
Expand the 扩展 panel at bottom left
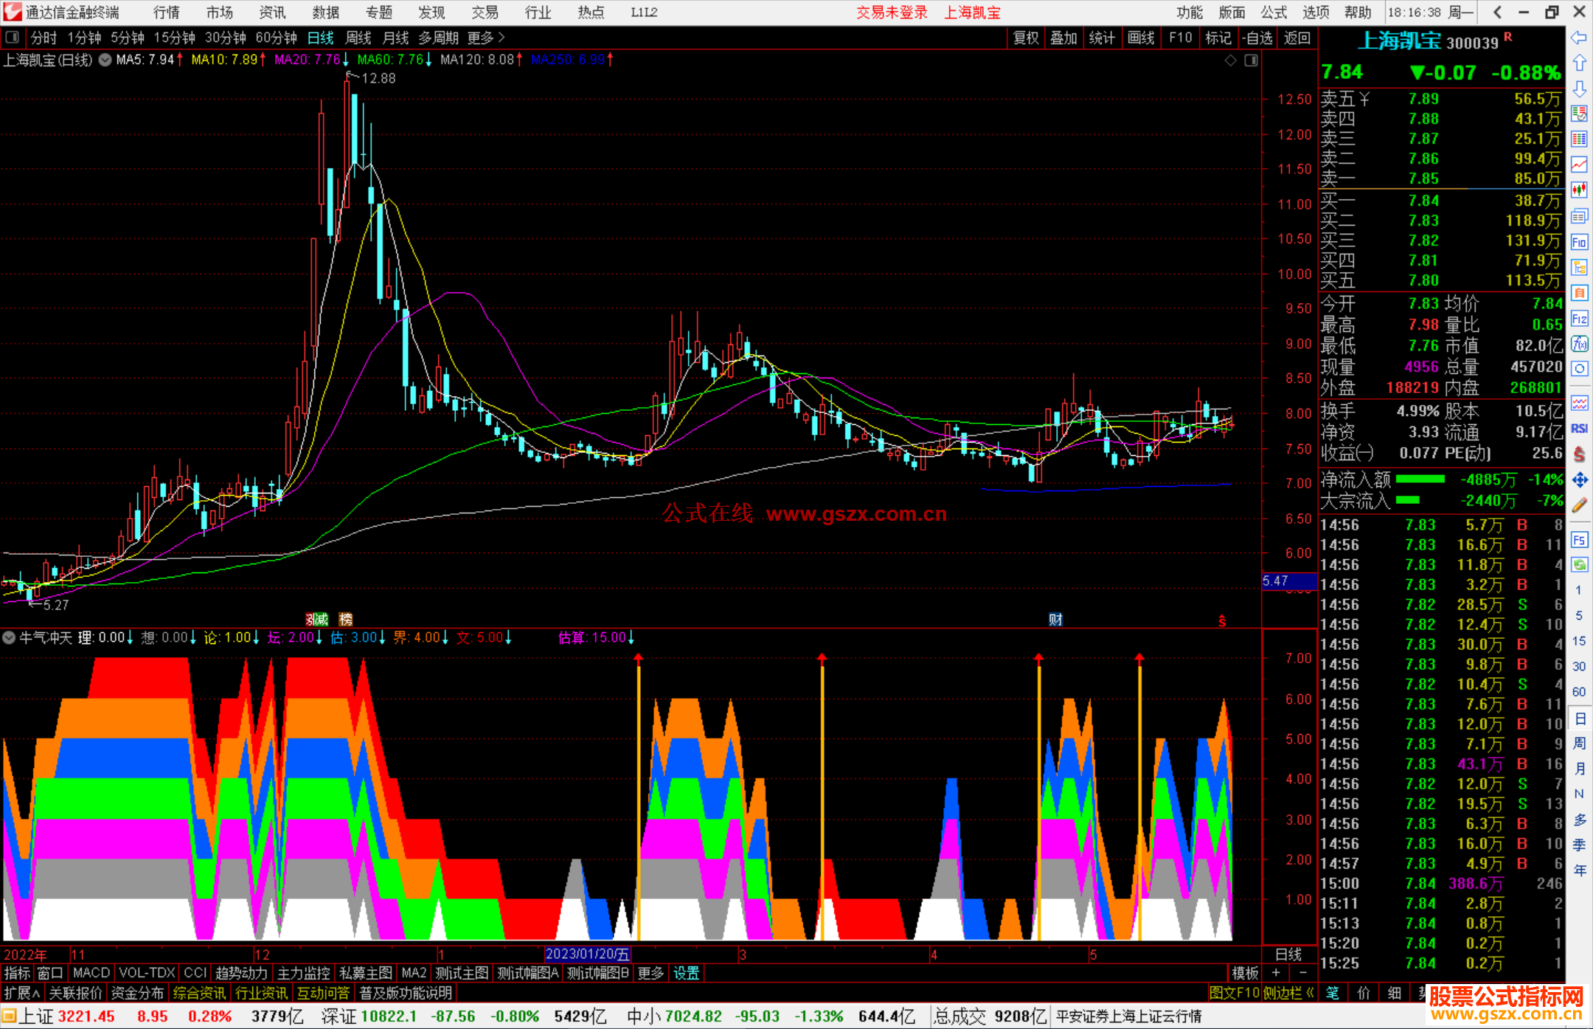22,993
